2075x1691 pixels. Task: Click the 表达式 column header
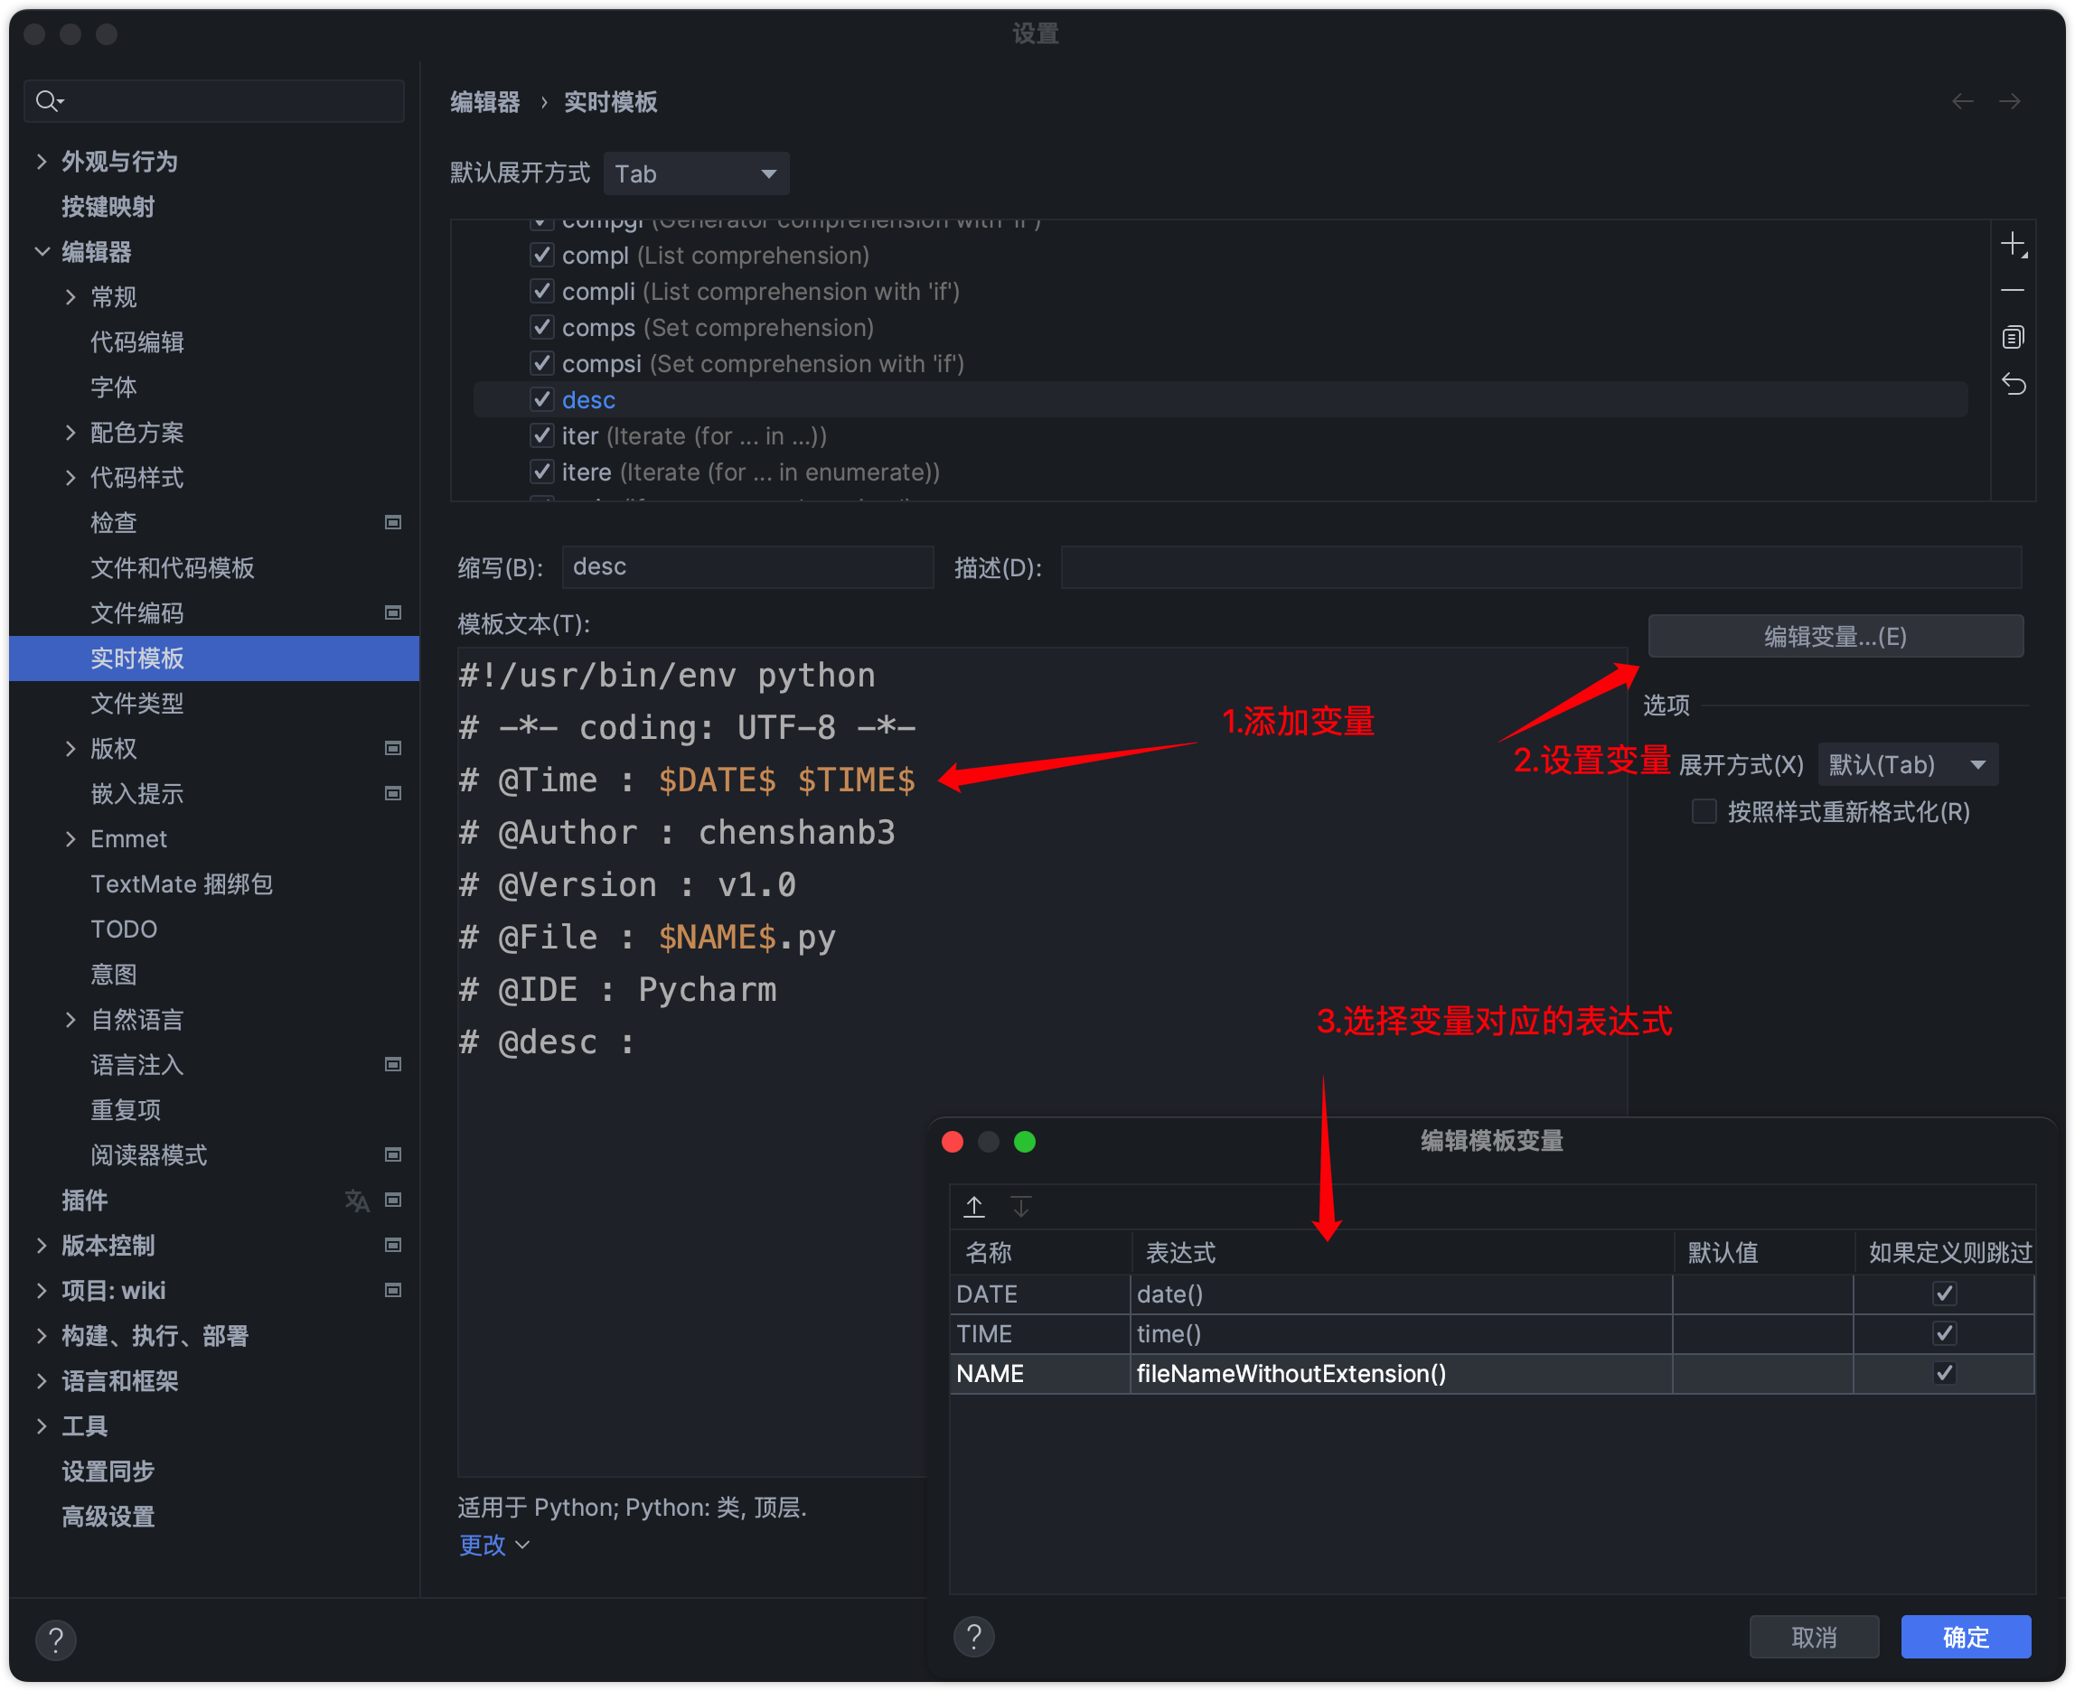[x=1401, y=1253]
